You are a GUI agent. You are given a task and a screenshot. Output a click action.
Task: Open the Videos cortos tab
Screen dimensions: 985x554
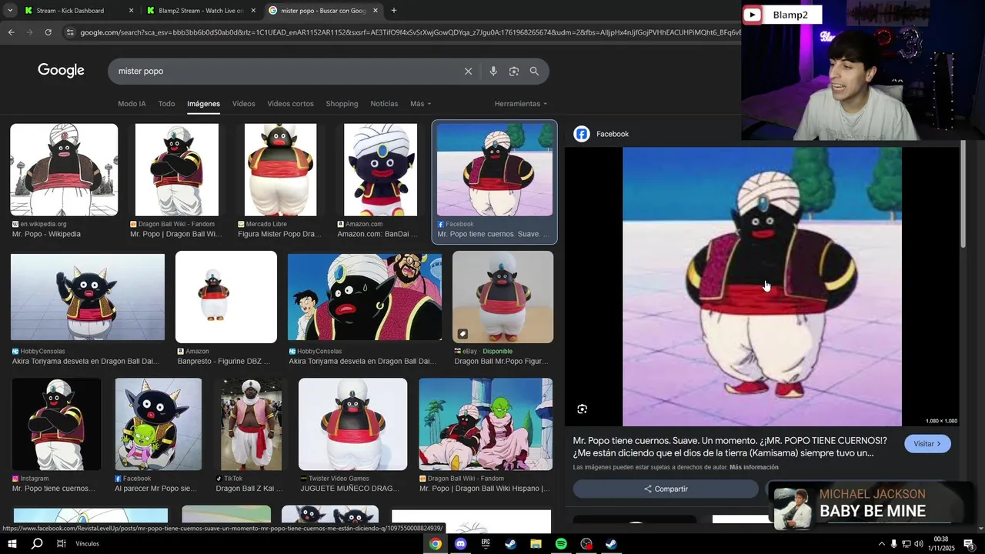pos(290,104)
